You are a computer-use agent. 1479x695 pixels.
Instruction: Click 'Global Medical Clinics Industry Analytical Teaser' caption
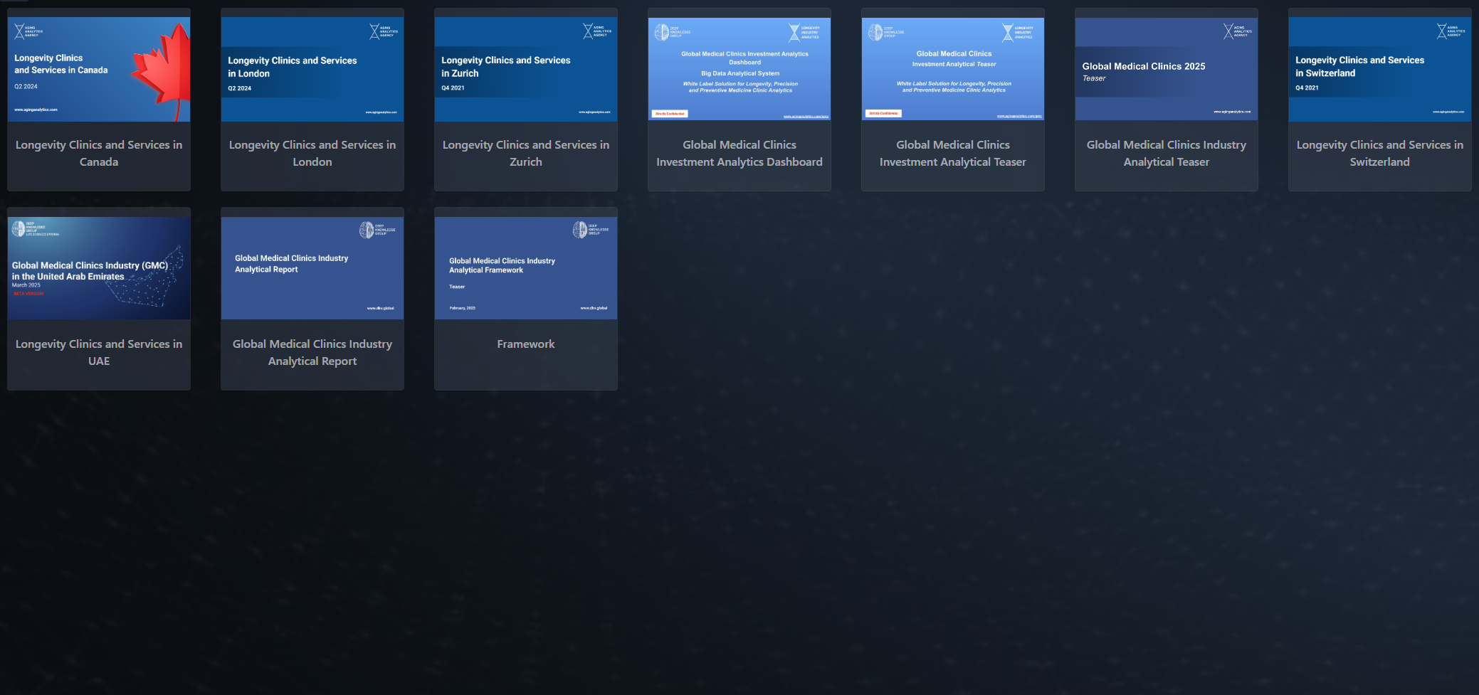pyautogui.click(x=1166, y=154)
